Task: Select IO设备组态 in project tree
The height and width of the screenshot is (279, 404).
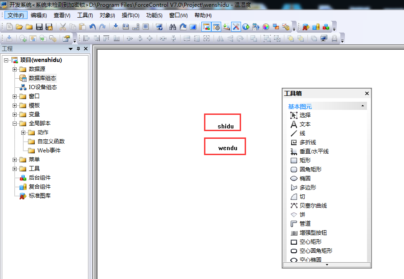Action: (x=43, y=87)
